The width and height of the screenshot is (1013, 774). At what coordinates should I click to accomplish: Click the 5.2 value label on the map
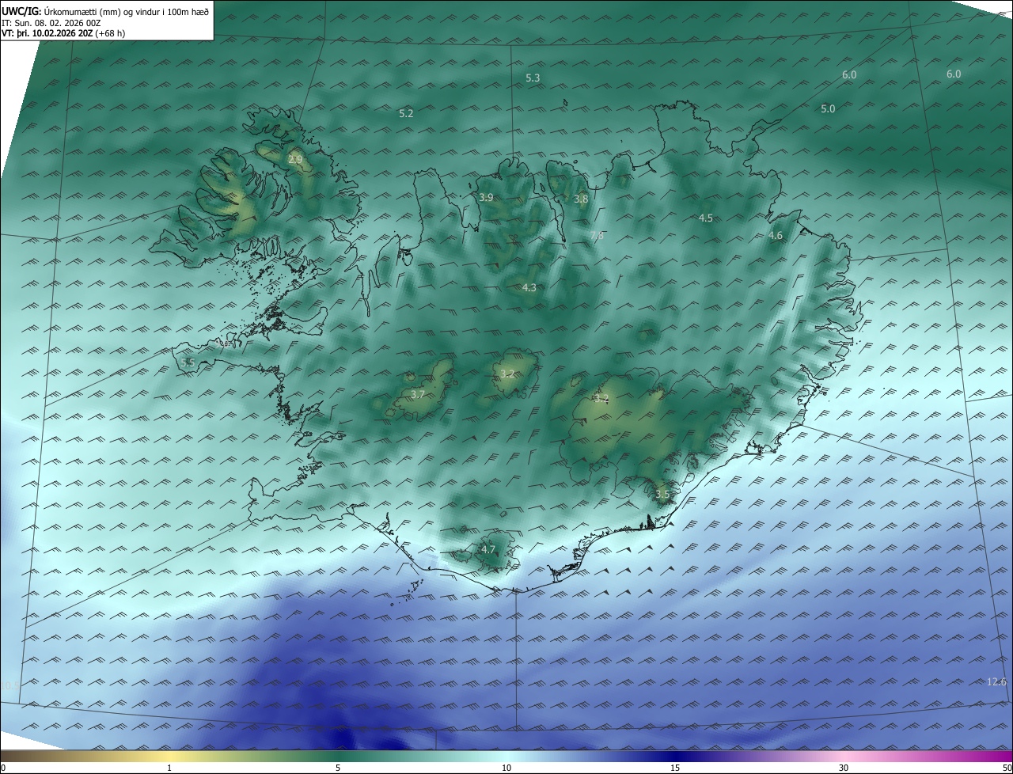[406, 113]
